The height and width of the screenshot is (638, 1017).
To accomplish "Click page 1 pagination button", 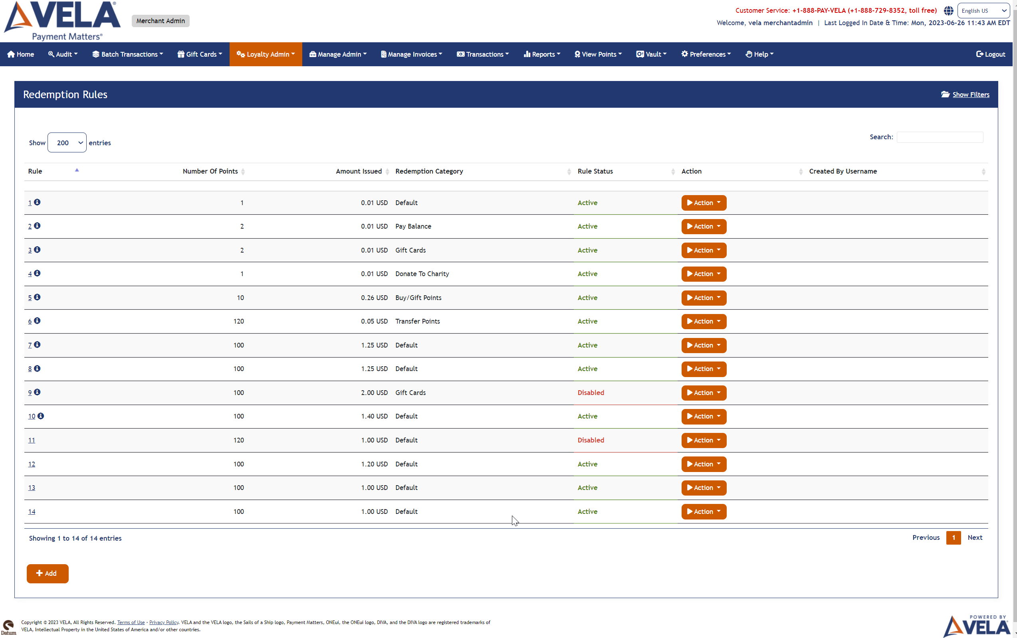I will (x=953, y=537).
